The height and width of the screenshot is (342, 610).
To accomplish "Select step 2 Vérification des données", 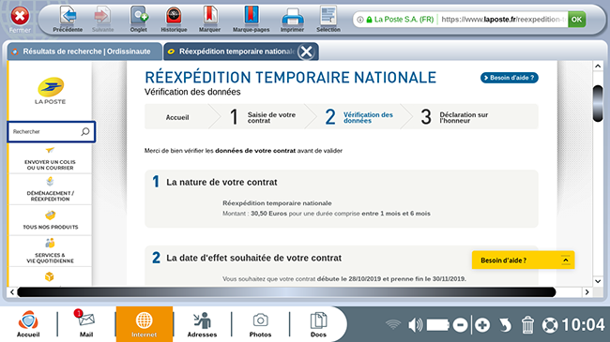I will [359, 117].
